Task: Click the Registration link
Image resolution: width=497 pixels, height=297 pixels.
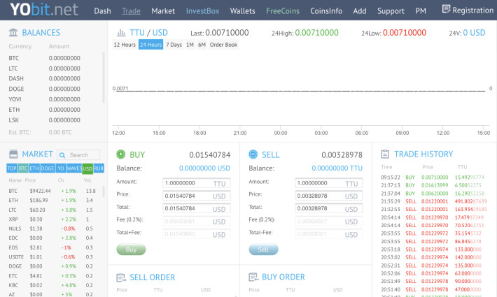Action: 472,10
